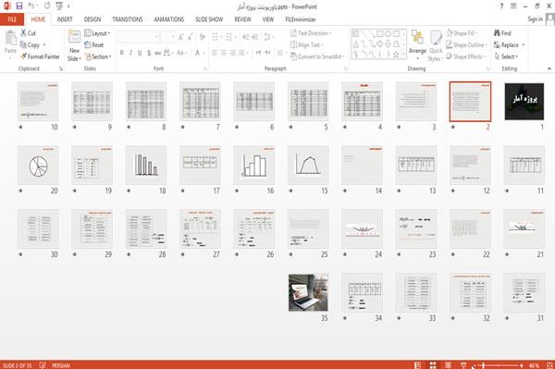Insert a New Slide

74,45
